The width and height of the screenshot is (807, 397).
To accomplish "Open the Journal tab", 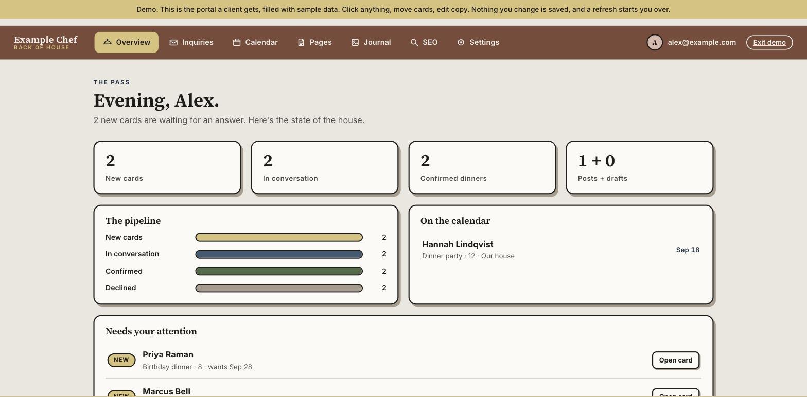I will click(x=371, y=42).
